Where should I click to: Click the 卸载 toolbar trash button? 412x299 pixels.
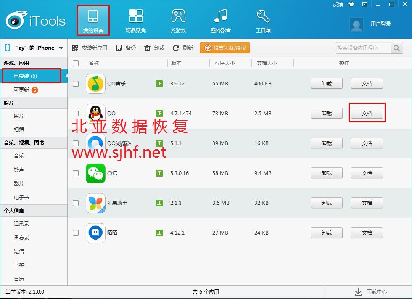(154, 48)
